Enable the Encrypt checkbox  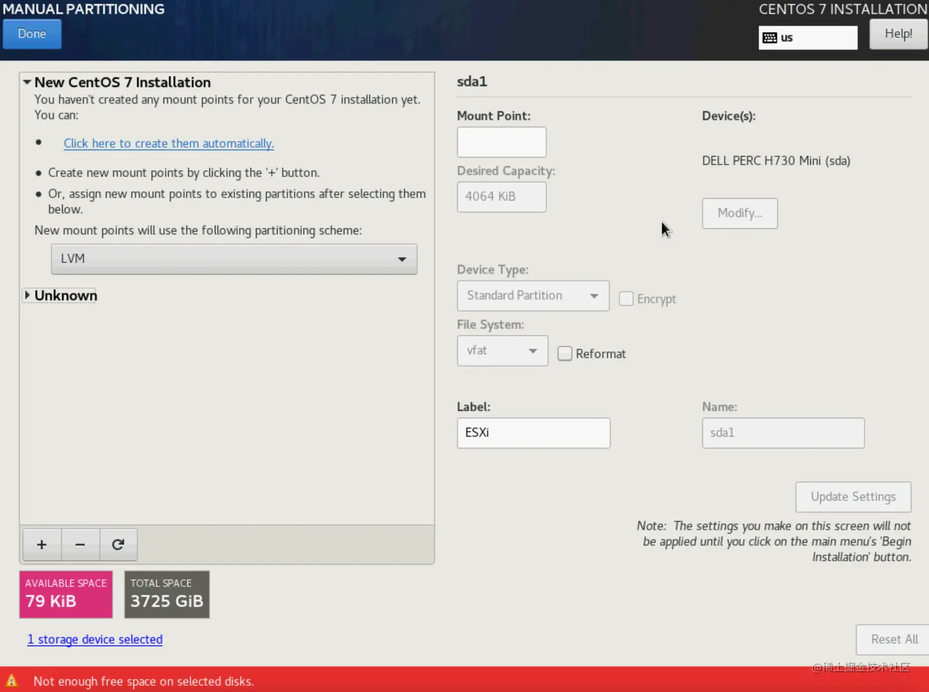[x=626, y=299]
